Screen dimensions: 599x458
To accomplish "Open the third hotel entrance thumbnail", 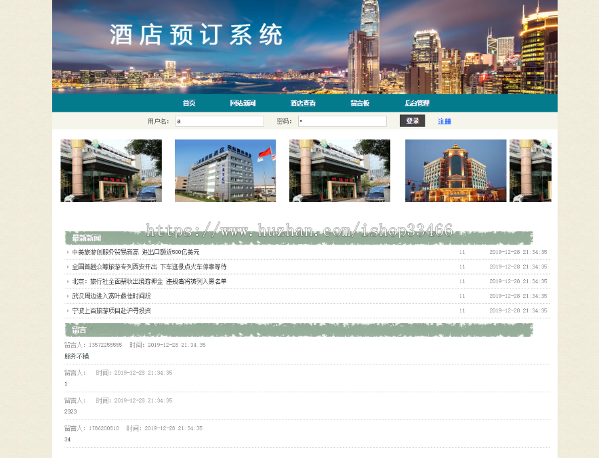I will tap(340, 170).
